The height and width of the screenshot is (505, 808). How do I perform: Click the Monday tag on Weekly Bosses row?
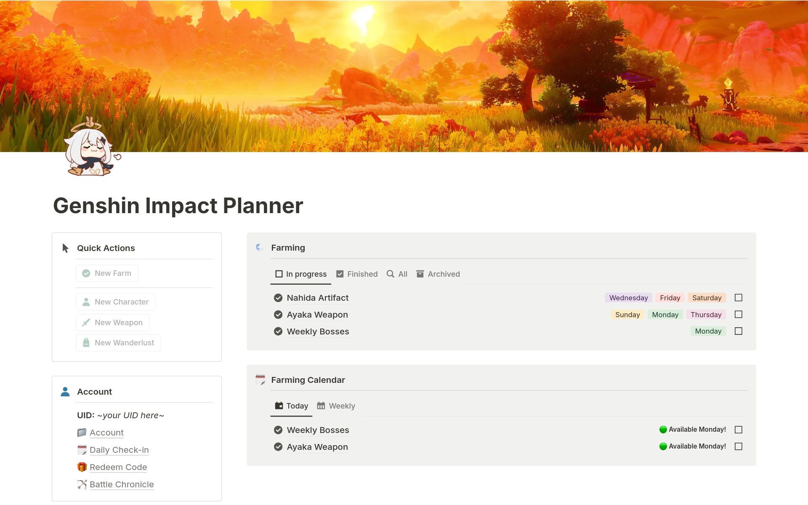[x=708, y=331]
